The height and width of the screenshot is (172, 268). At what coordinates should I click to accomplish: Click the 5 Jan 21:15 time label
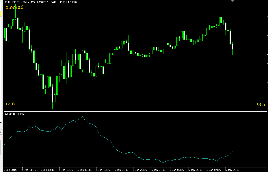click(x=121, y=170)
